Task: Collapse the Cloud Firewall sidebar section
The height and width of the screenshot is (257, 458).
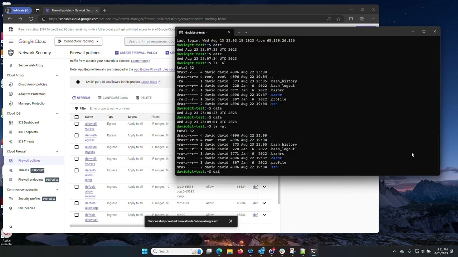Action: click(x=57, y=152)
